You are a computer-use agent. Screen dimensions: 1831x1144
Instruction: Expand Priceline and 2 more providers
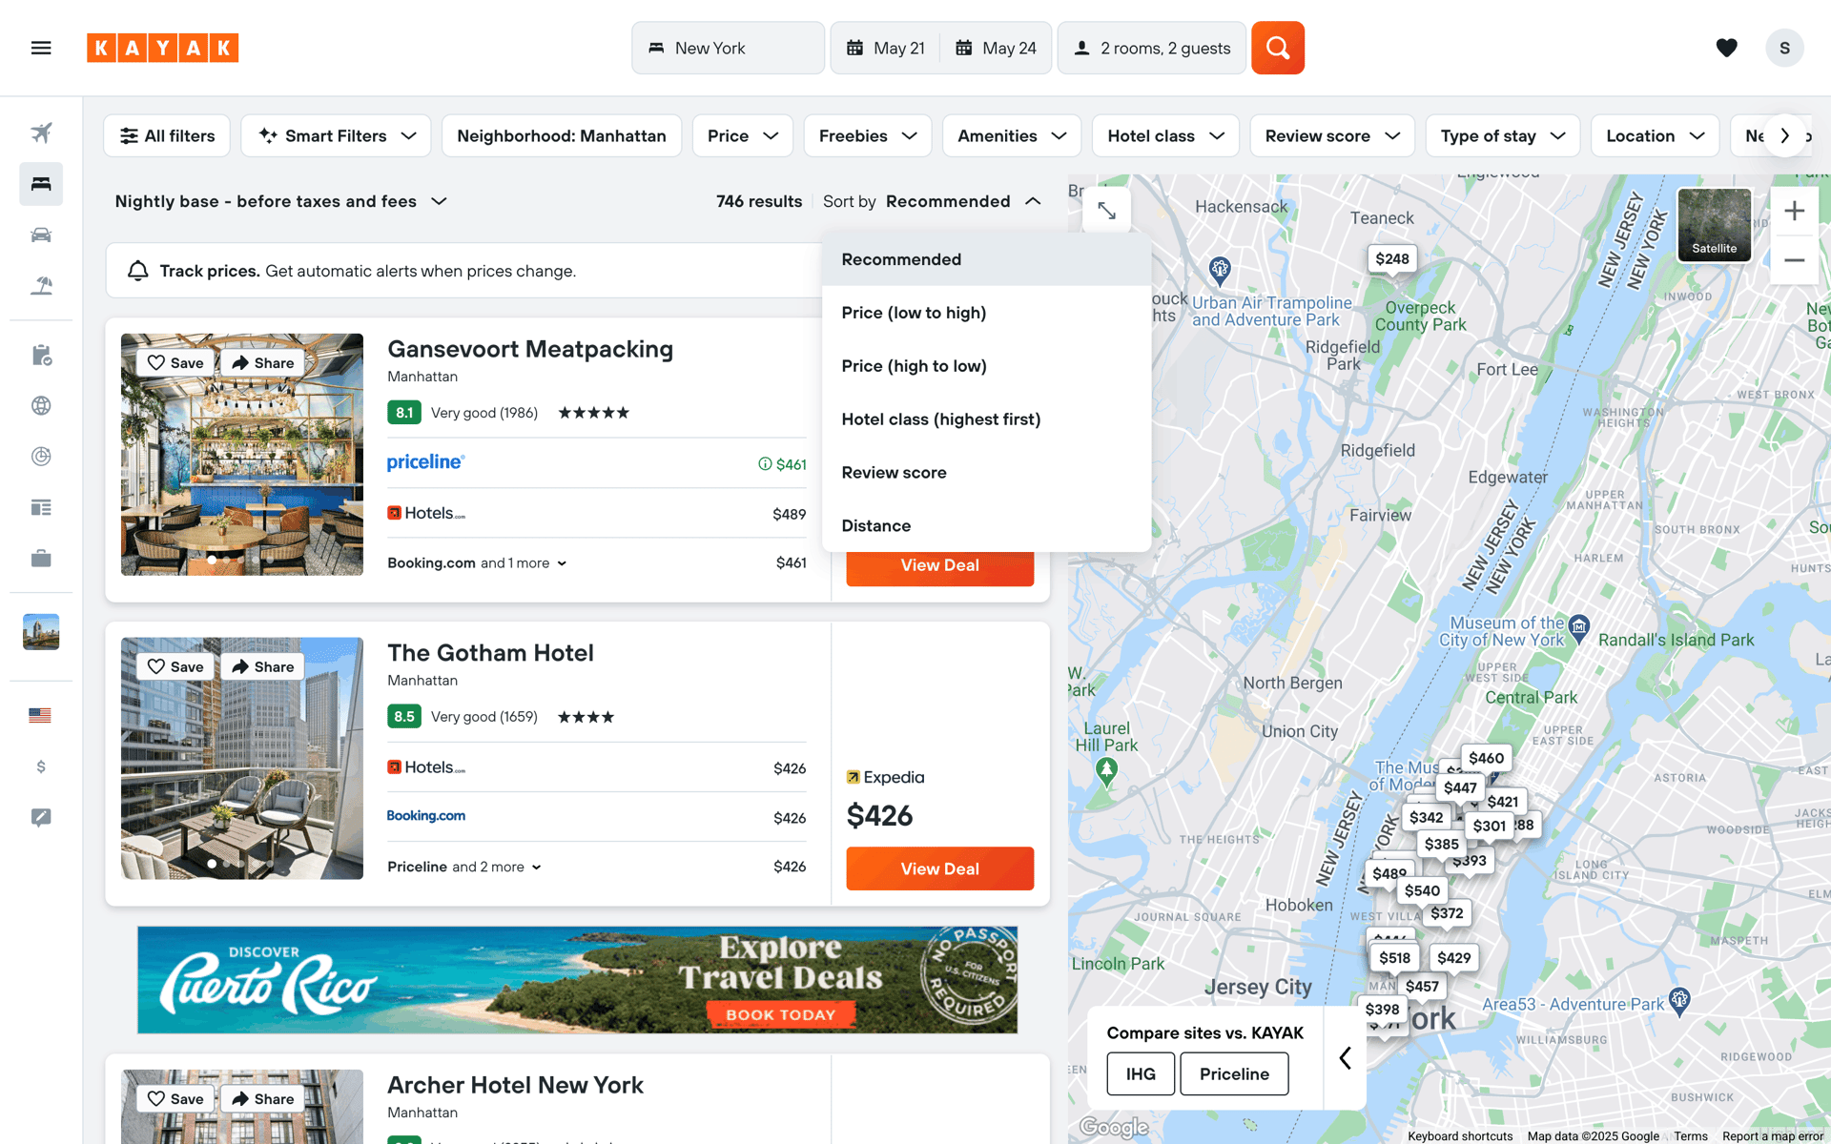pos(464,867)
